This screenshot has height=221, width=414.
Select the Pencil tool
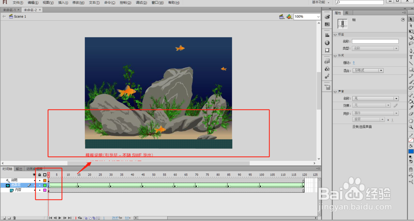(411, 75)
